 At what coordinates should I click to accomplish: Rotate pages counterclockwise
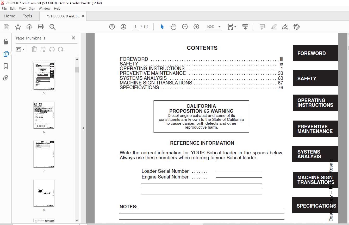pos(52,49)
